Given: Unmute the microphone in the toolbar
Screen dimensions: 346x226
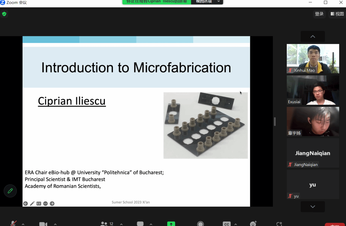Looking at the screenshot, I should (13, 224).
